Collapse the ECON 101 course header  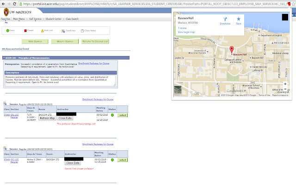[4, 58]
